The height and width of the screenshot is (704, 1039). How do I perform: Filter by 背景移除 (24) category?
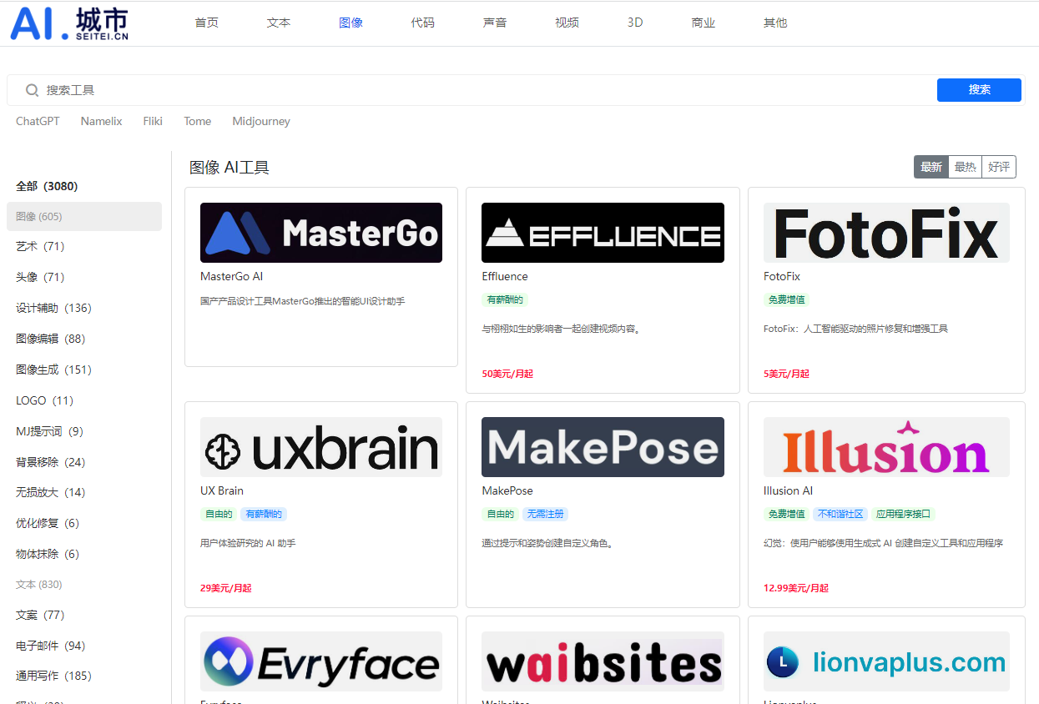click(50, 462)
